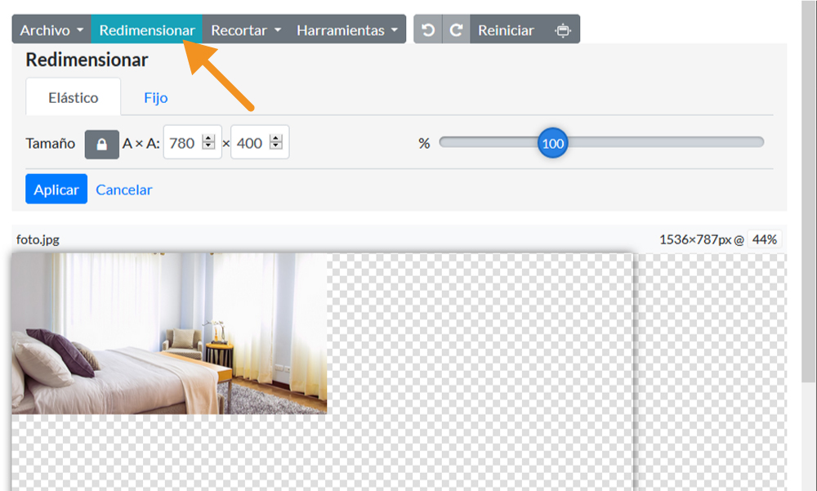Click the stepper arrows on the height field
Image resolution: width=817 pixels, height=491 pixels.
[x=276, y=142]
